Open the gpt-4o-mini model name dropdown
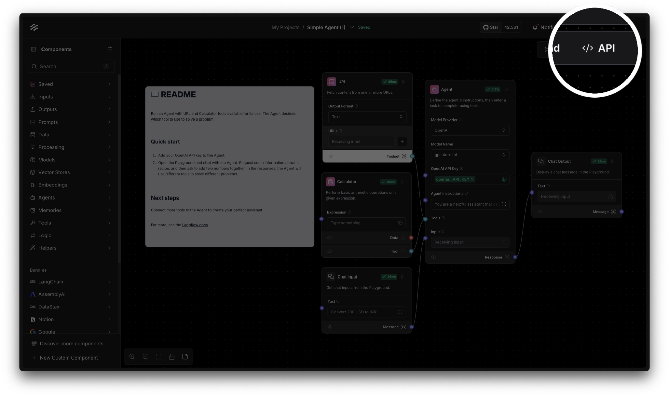 (x=470, y=155)
